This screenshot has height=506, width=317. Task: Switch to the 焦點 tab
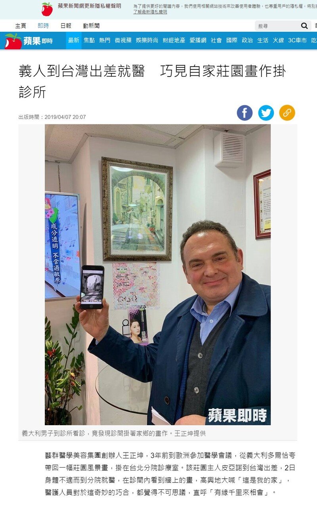(x=89, y=40)
